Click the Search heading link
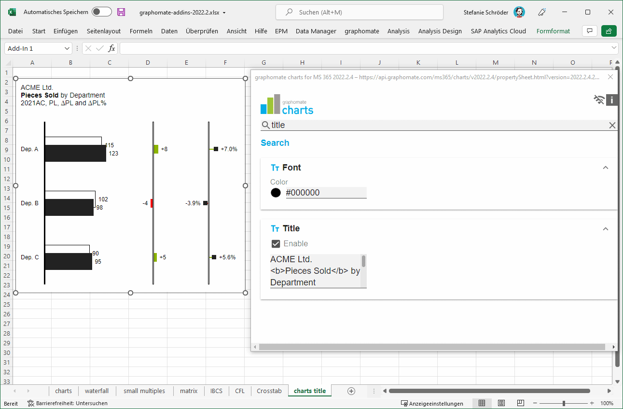623x409 pixels. pyautogui.click(x=275, y=143)
